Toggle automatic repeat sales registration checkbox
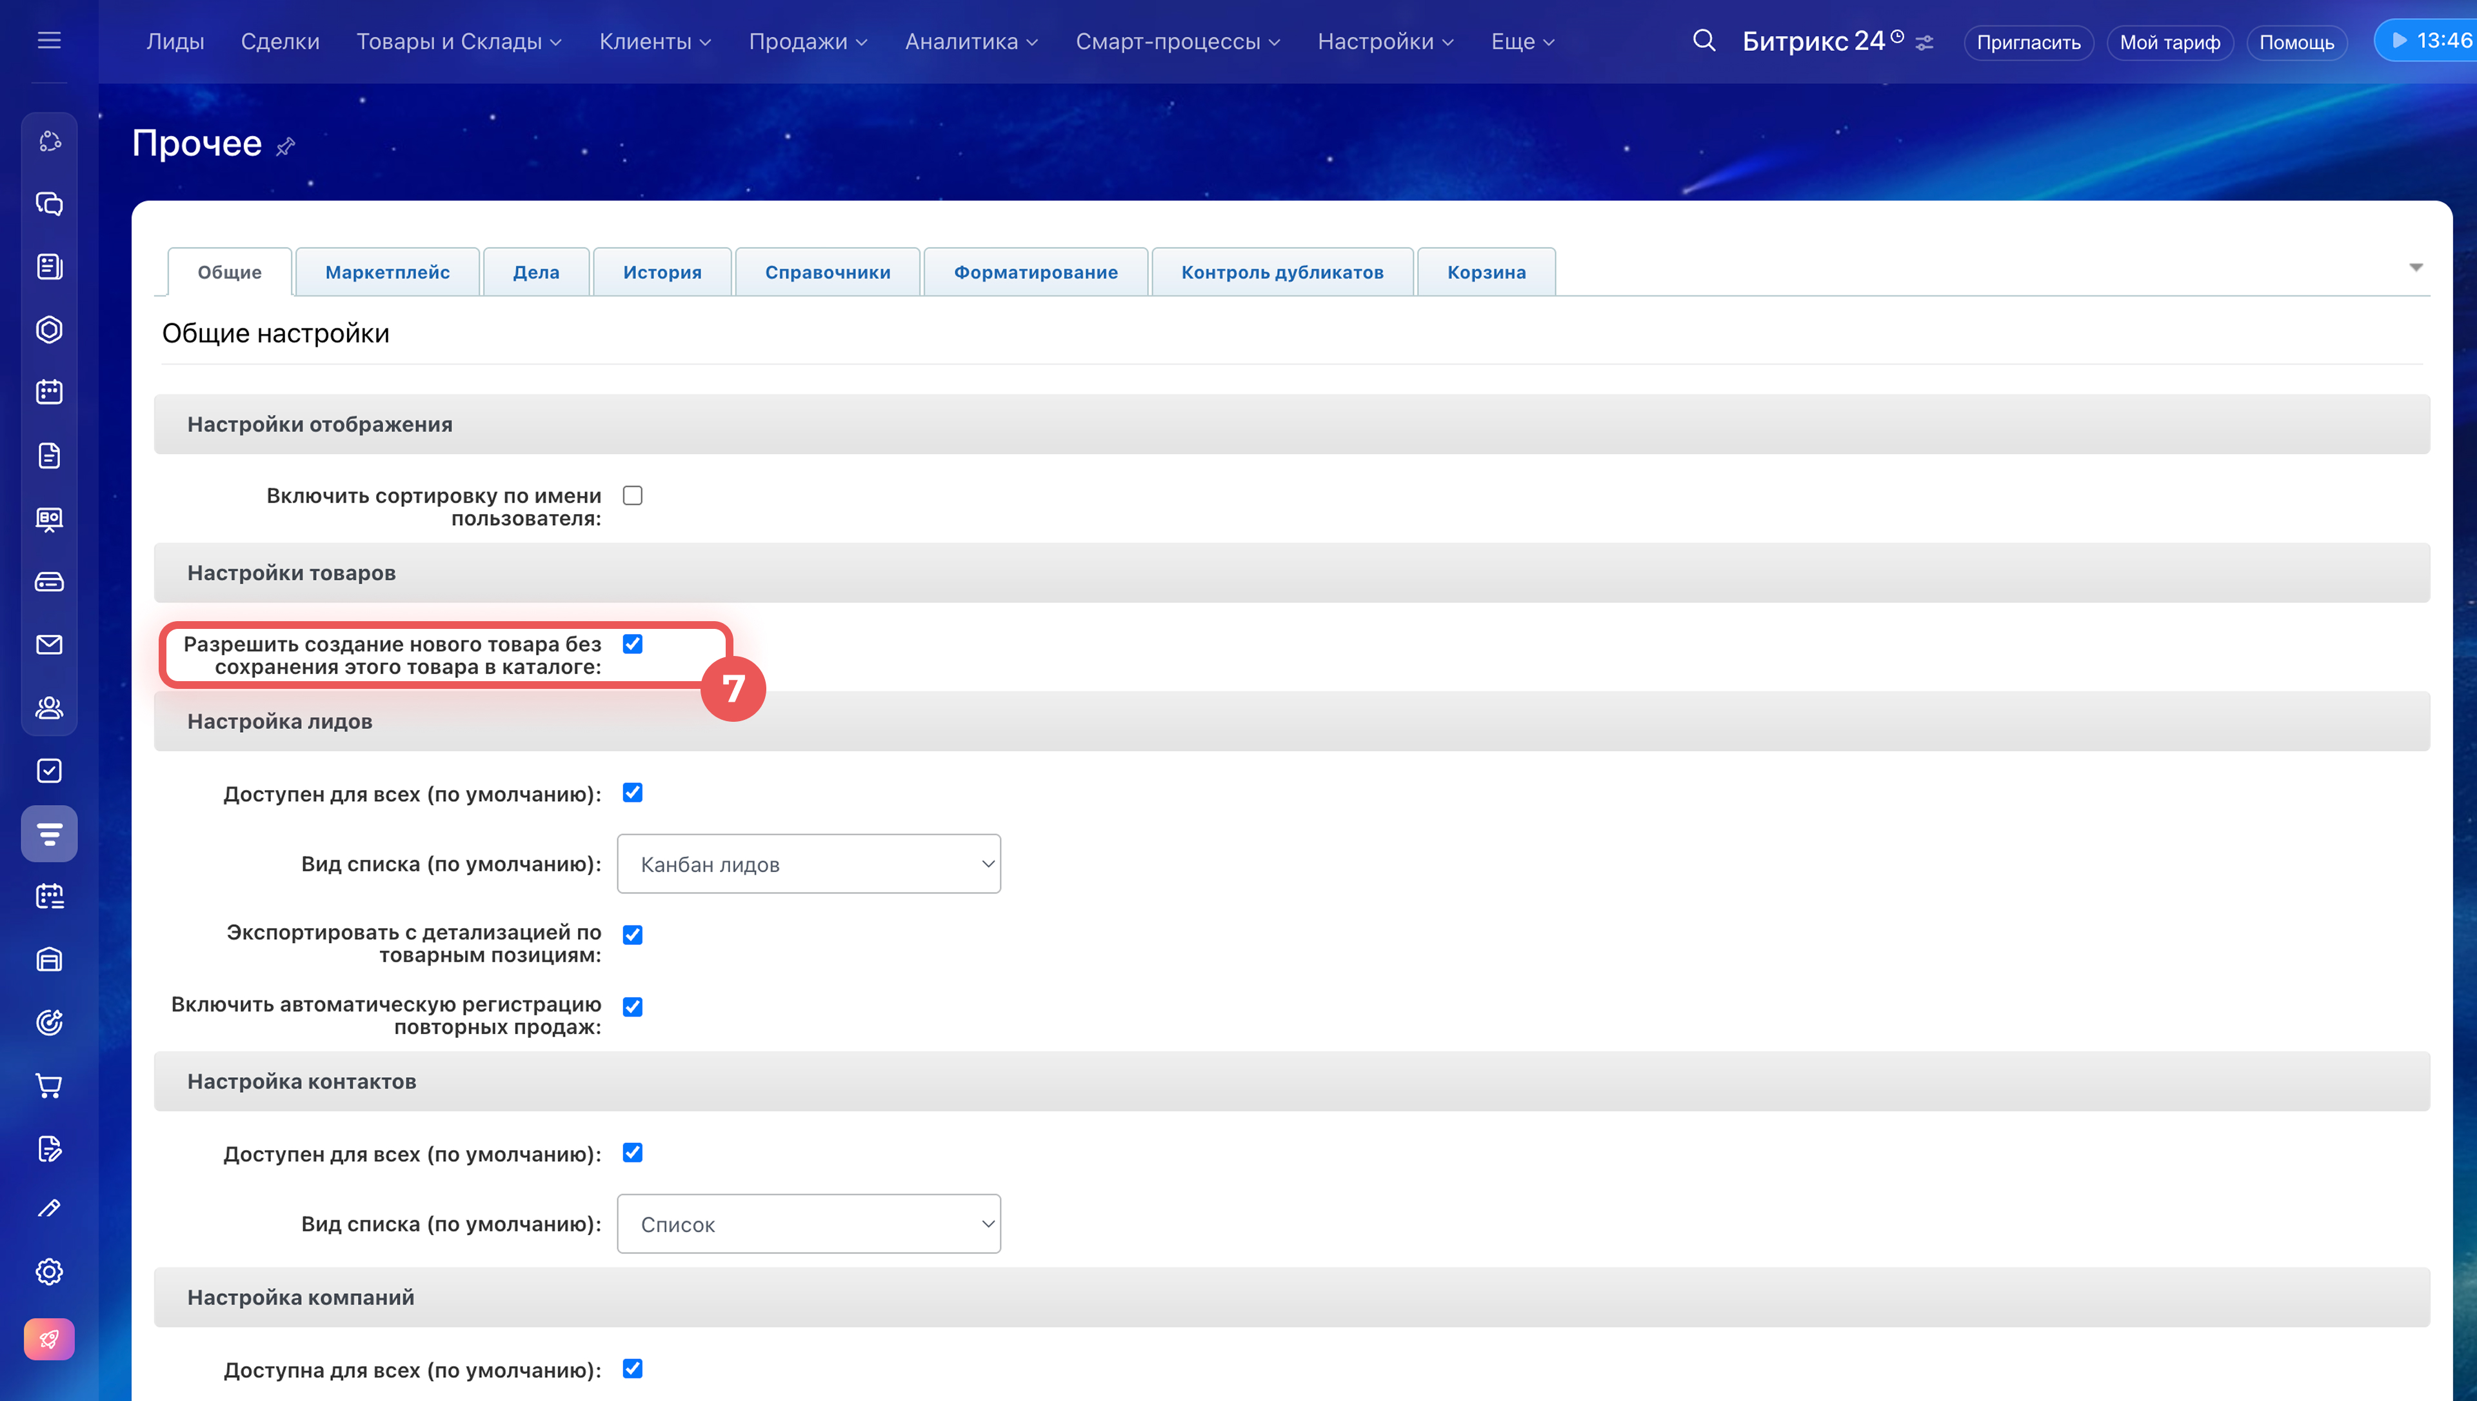 click(632, 1006)
